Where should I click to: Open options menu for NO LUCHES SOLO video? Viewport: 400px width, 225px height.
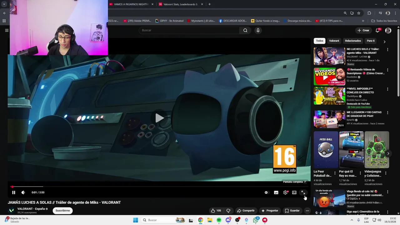click(387, 50)
